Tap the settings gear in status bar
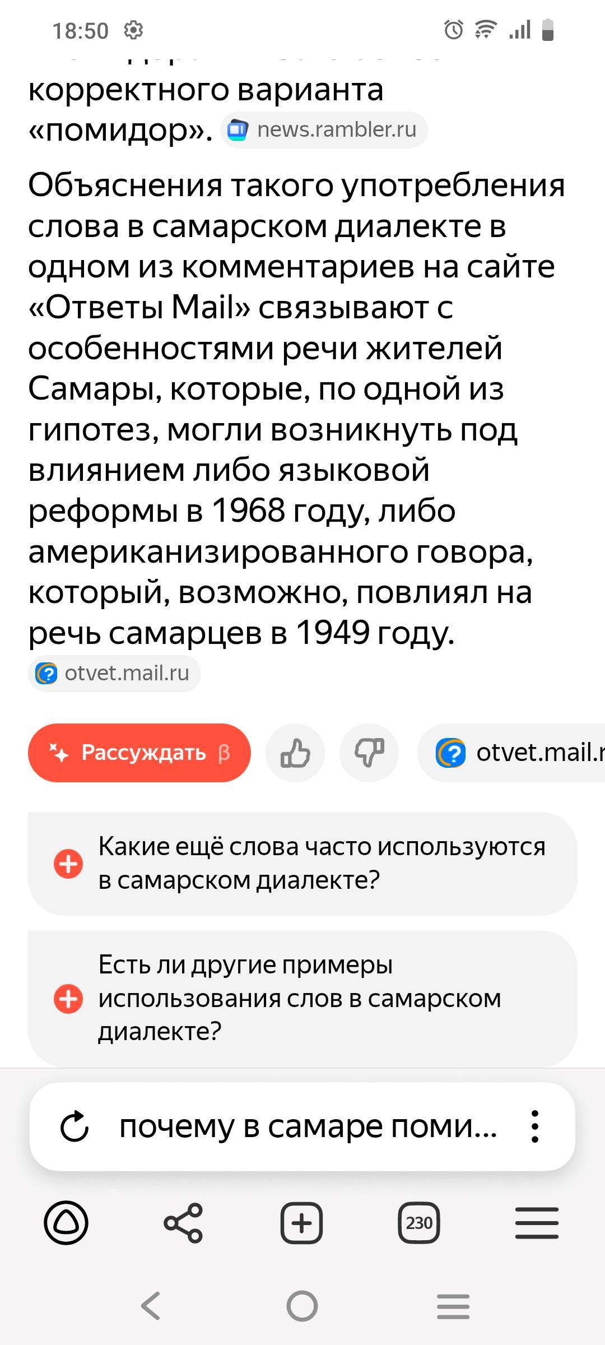This screenshot has width=605, height=1345. click(x=133, y=30)
